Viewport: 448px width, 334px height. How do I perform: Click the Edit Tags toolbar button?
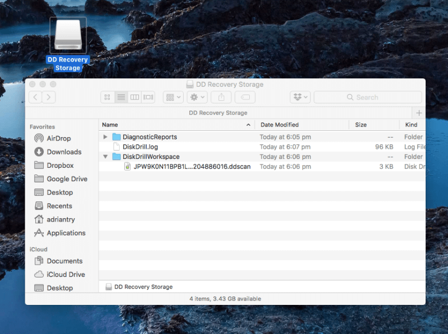click(x=245, y=97)
